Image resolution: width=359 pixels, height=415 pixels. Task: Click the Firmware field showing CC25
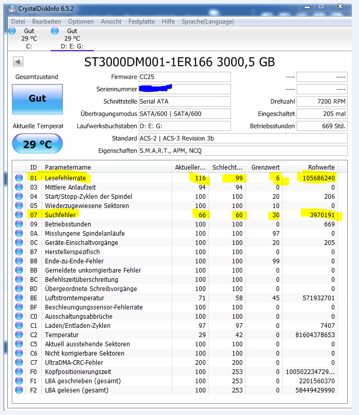185,77
